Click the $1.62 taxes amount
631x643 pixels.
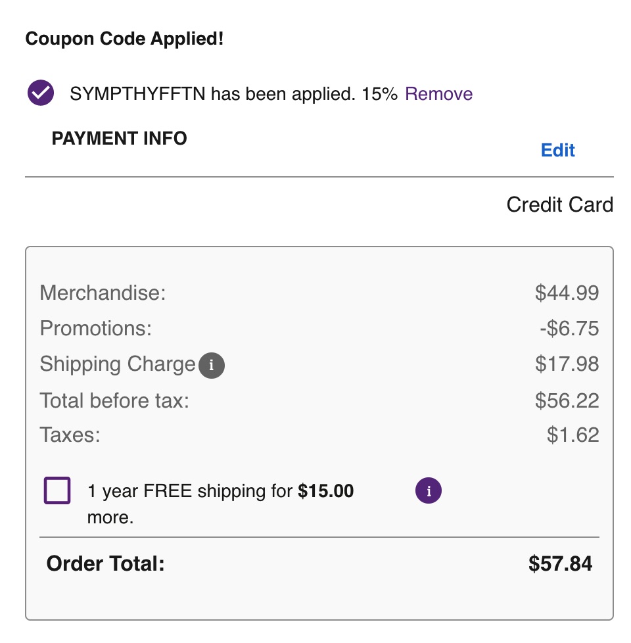573,435
